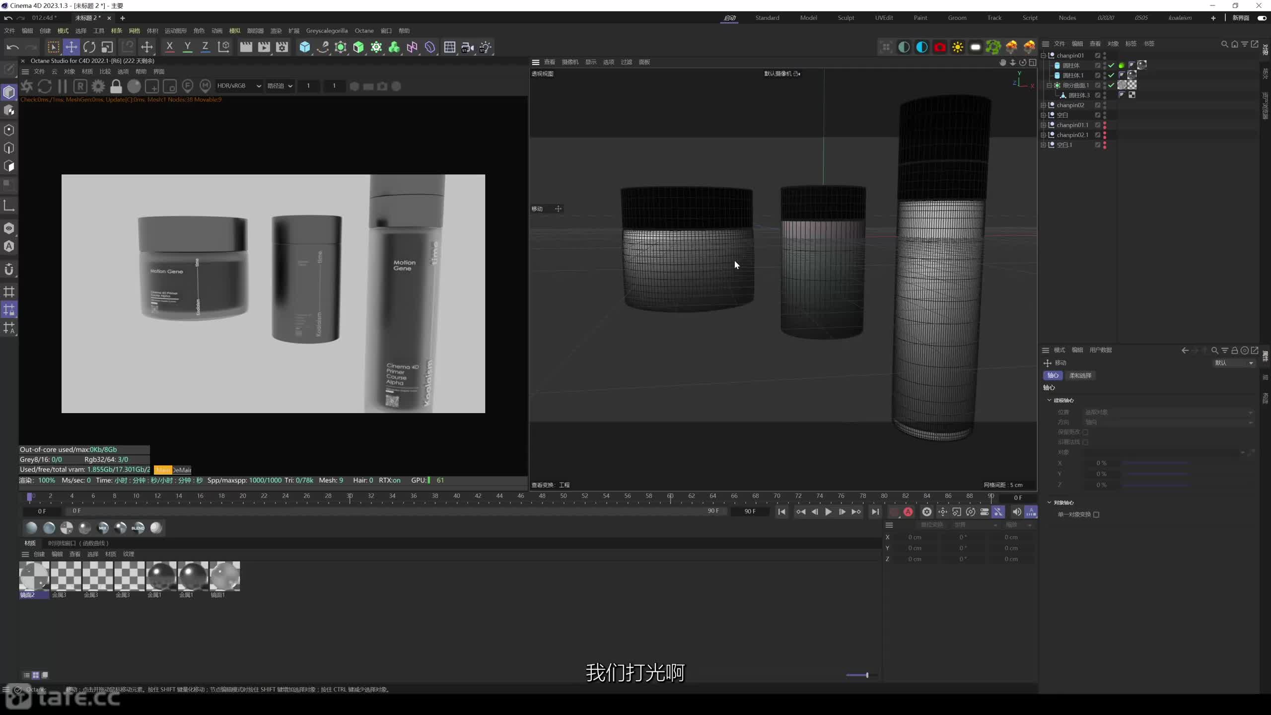Viewport: 1271px width, 715px height.
Task: Add a subdivision surface generator
Action: 341,47
